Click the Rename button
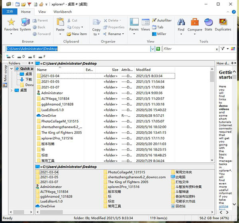239x223 pixels. 112,34
